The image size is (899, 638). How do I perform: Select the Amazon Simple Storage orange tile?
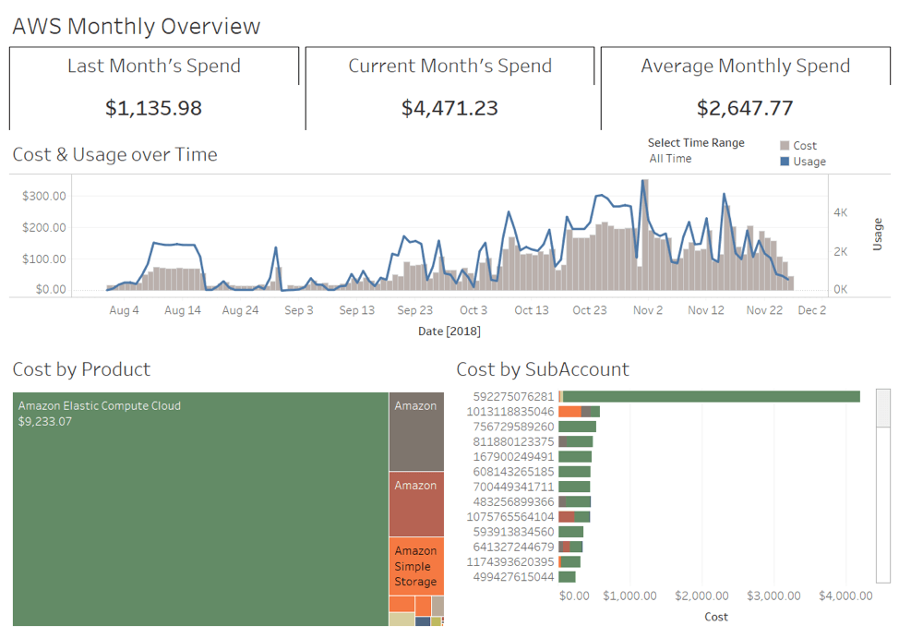[417, 566]
